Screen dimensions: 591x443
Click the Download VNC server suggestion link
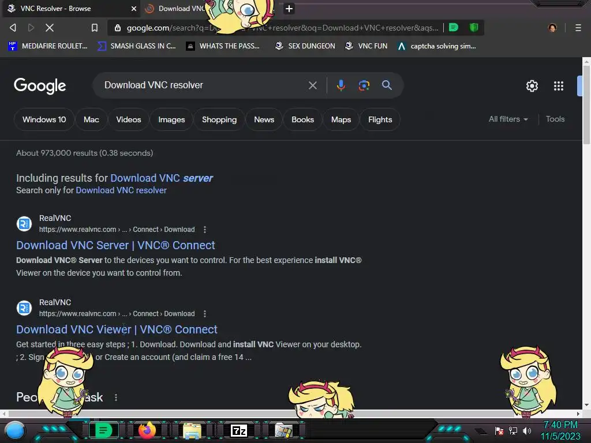coord(162,178)
